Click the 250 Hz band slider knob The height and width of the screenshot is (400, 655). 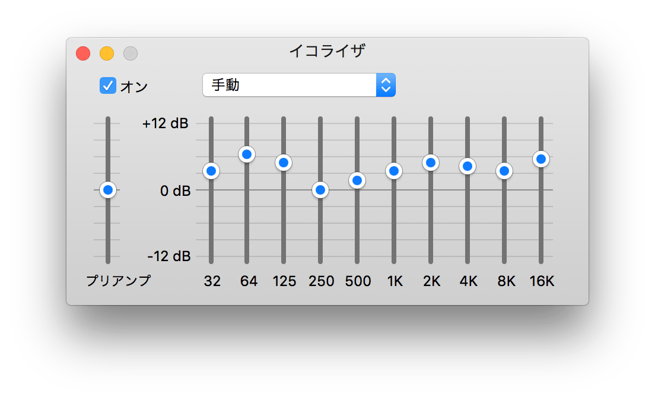coord(320,190)
